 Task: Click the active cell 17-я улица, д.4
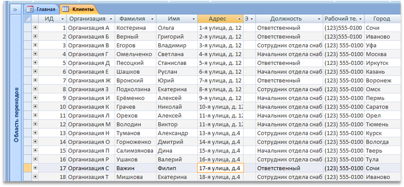(220, 168)
